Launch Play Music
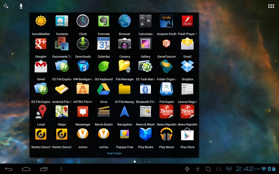Viewport: 279px width, 174px height. click(166, 134)
